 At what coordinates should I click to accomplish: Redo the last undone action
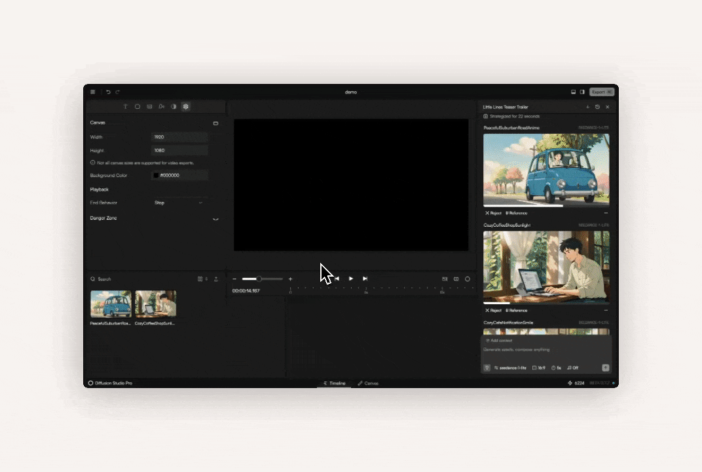[x=118, y=92]
